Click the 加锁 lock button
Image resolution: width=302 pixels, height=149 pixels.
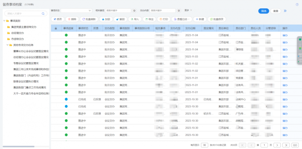coord(106,19)
